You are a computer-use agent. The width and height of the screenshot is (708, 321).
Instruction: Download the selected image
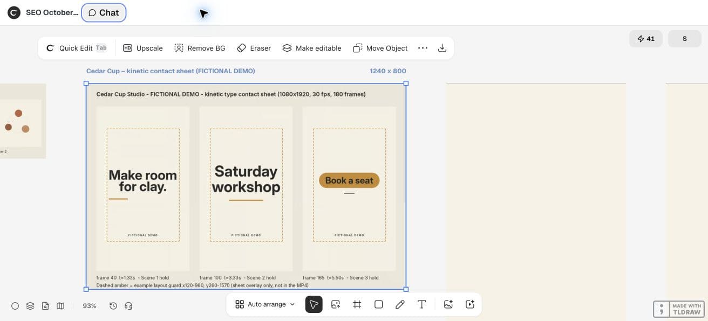[x=442, y=48]
